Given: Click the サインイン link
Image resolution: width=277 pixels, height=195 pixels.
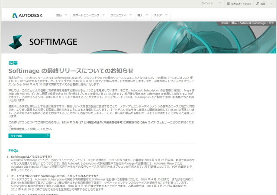Looking at the screenshot, I should 207,3.
